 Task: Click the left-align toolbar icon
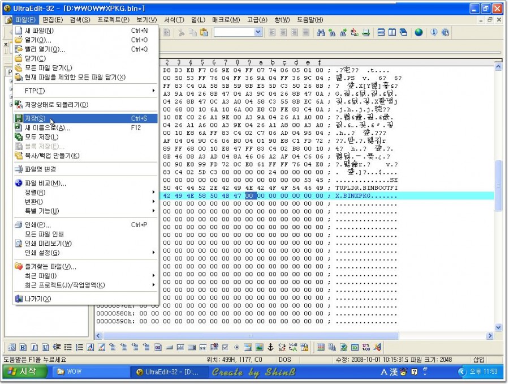pyautogui.click(x=272, y=32)
